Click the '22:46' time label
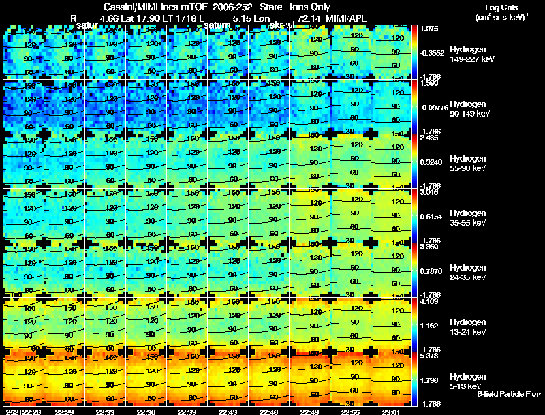Screen dimensions: 545x415 [268, 412]
